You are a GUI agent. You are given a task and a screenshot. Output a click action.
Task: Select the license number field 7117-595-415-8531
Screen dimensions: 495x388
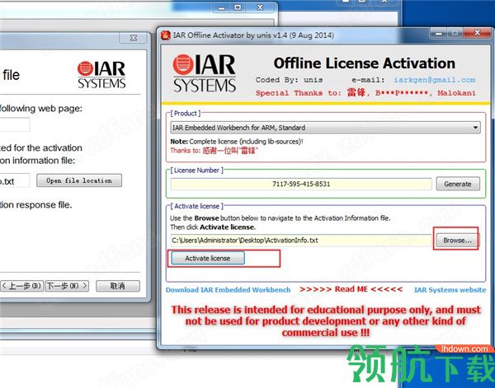point(301,184)
